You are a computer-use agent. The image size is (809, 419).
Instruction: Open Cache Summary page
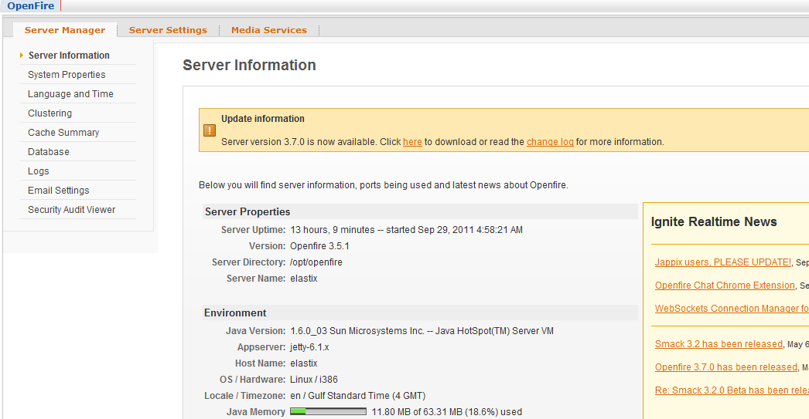63,132
